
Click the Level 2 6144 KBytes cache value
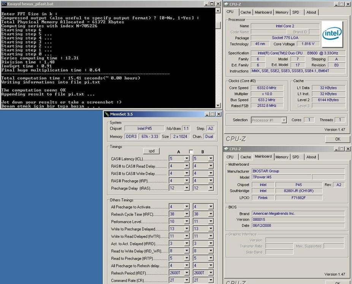(328, 100)
